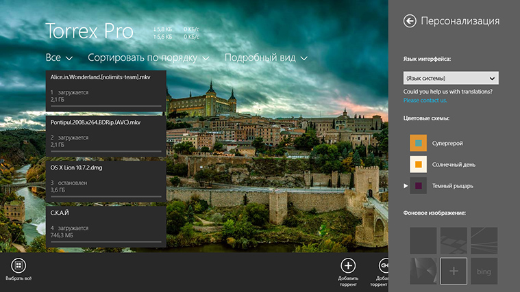Viewport: 520px width, 292px height.
Task: Choose the middle top-row background thumbnail
Action: click(x=454, y=241)
